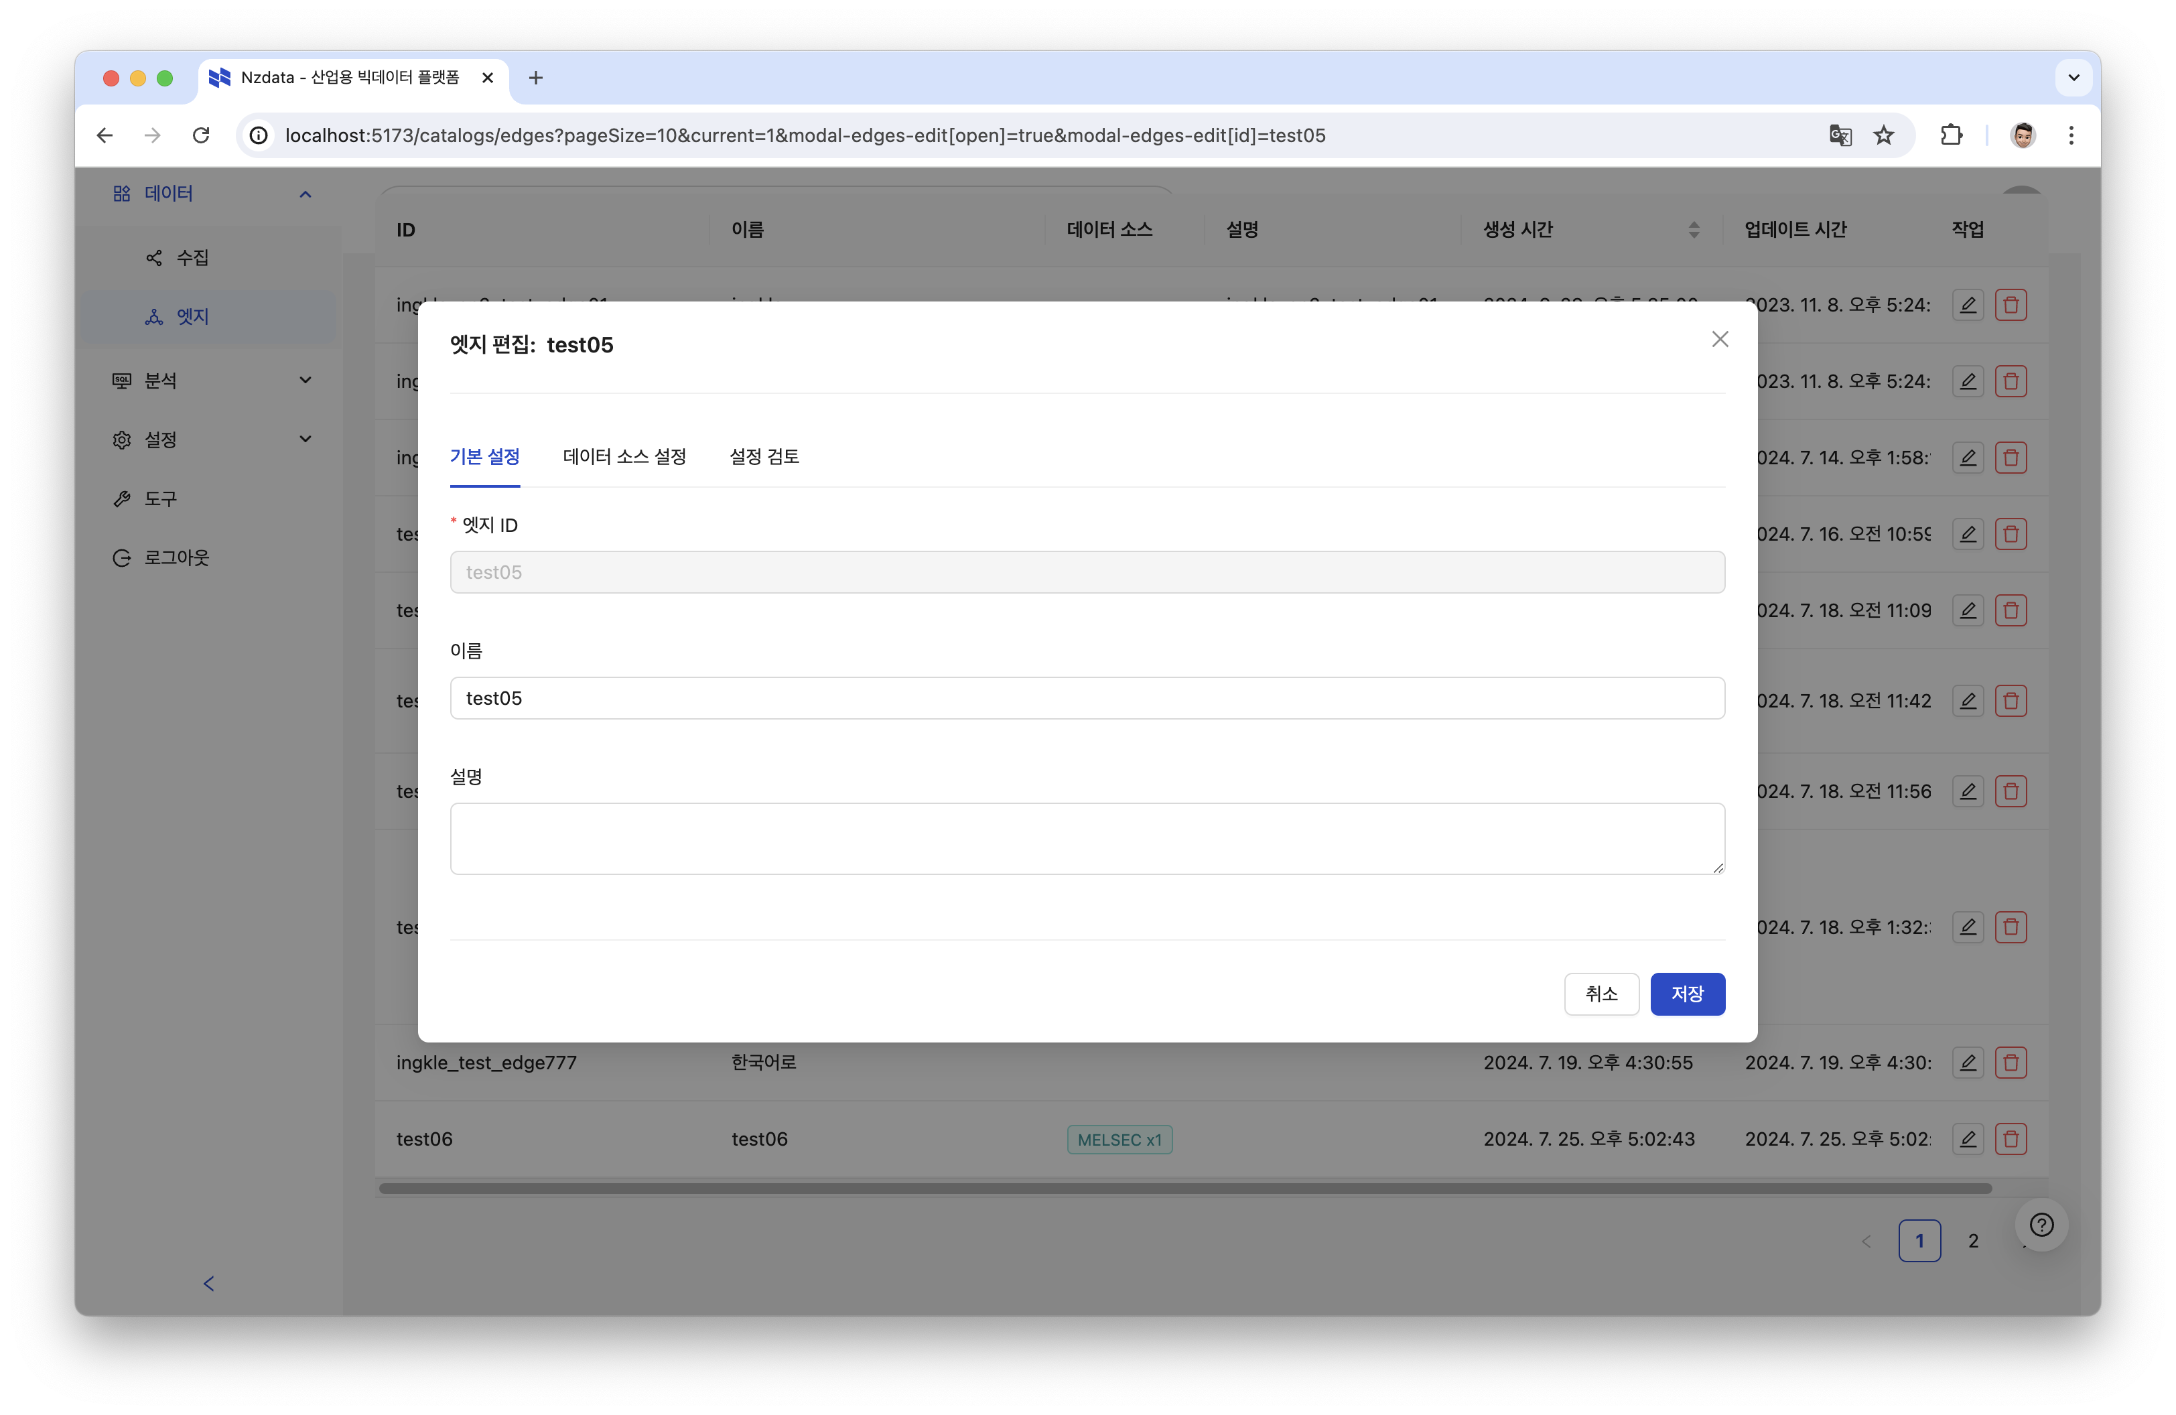Open the browser extensions puzzle icon
The image size is (2176, 1415).
click(x=1951, y=135)
